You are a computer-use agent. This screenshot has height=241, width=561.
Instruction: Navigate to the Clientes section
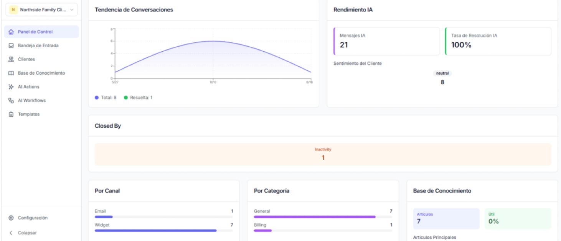click(x=41, y=59)
